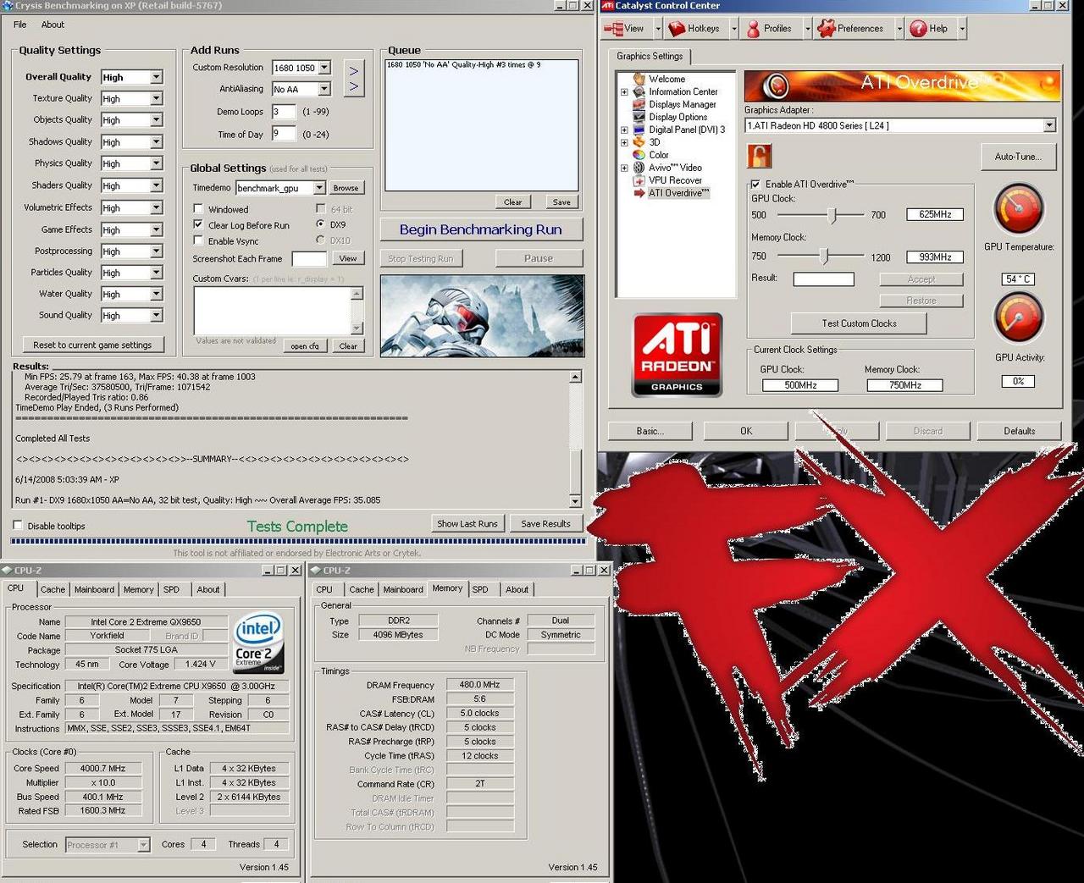Select ATI Overdrive tree entry
1084x883 pixels.
[678, 193]
